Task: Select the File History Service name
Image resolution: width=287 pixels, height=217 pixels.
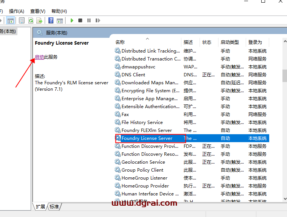Action: 142,122
